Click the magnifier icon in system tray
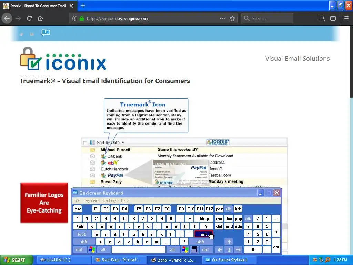 [327, 260]
